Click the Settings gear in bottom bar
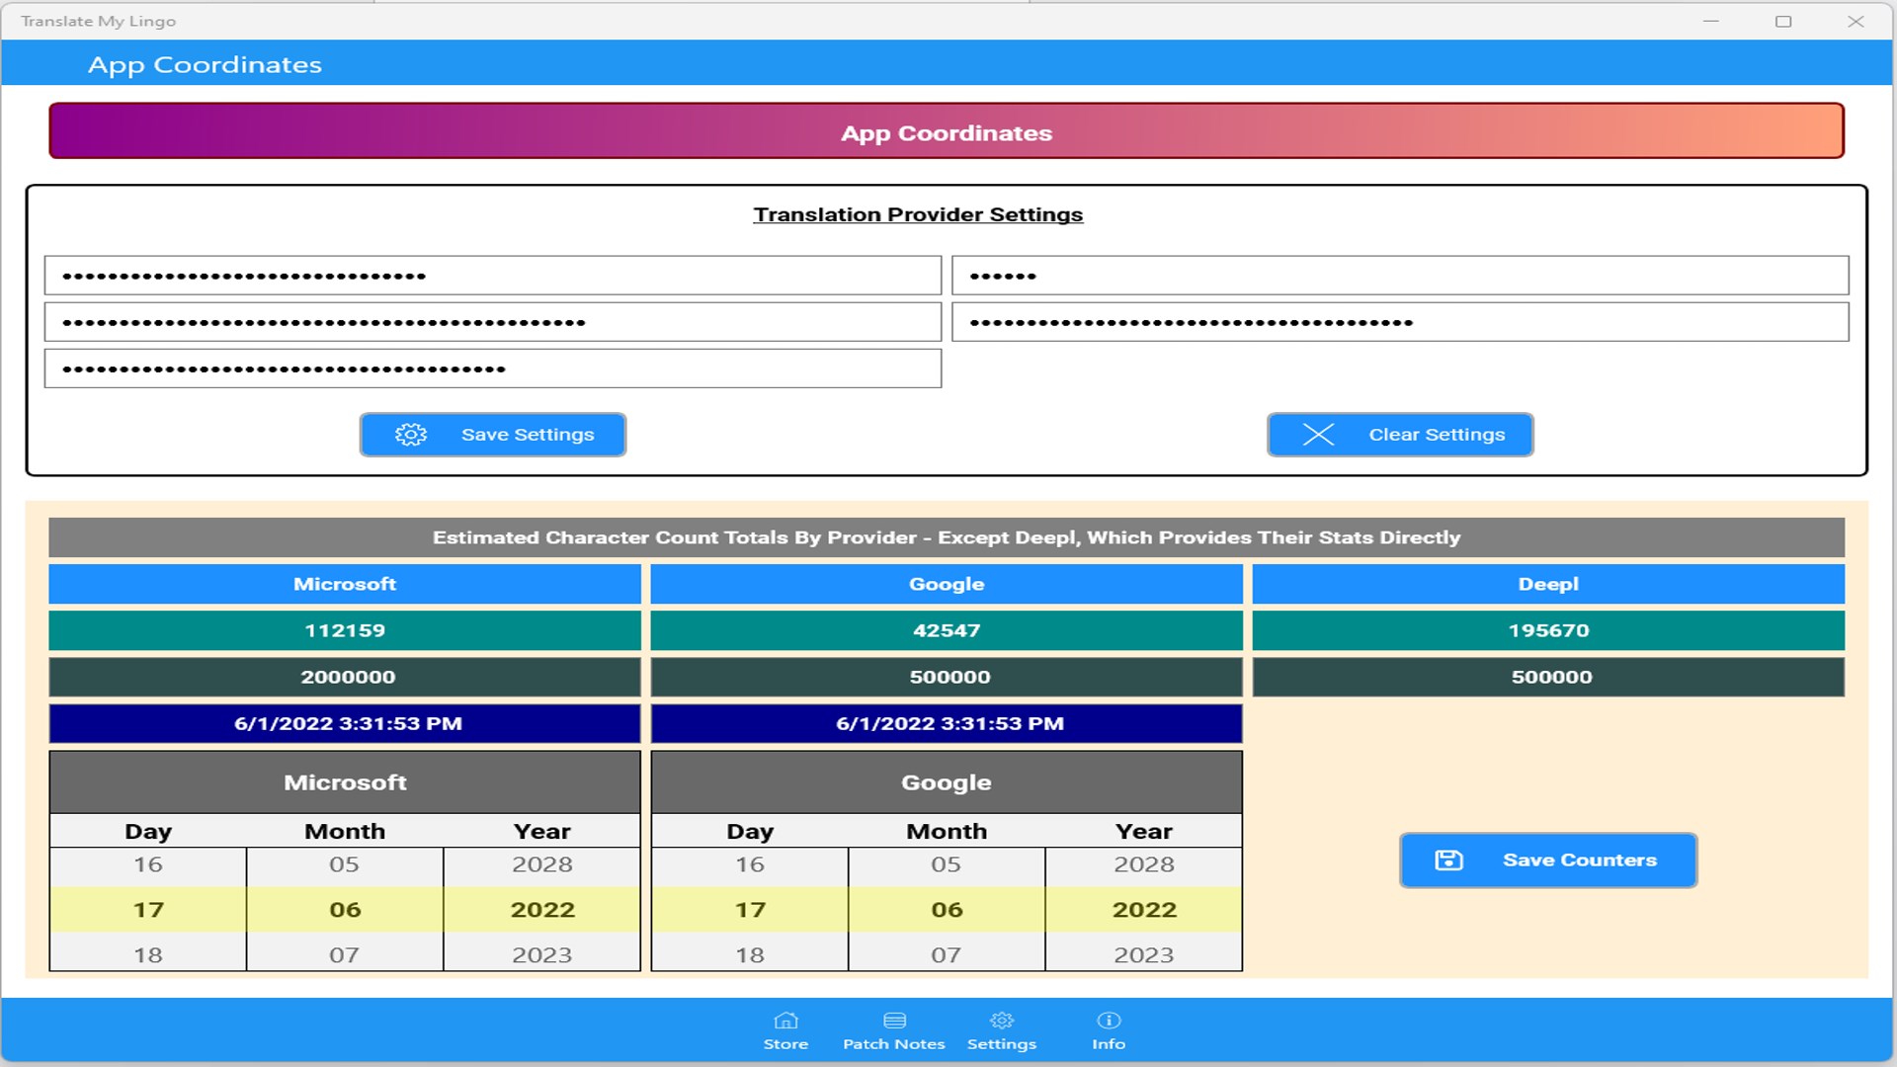Image resolution: width=1897 pixels, height=1067 pixels. [1001, 1021]
